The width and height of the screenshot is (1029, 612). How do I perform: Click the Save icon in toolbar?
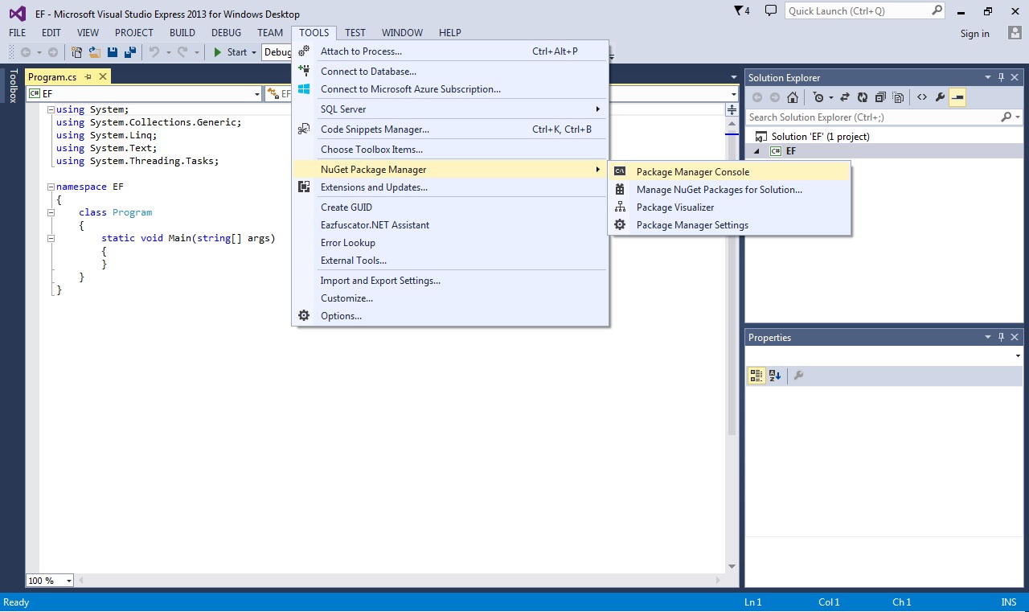pos(113,52)
